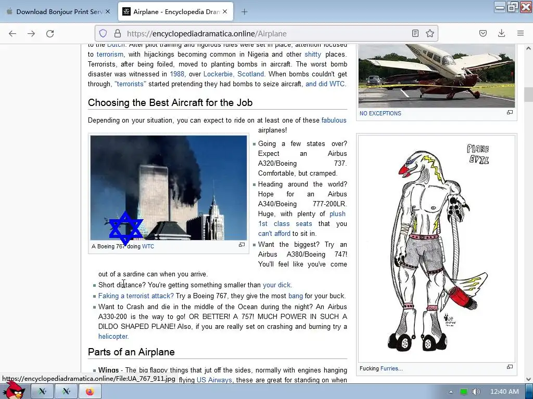Show hidden system tray icons

pyautogui.click(x=451, y=392)
